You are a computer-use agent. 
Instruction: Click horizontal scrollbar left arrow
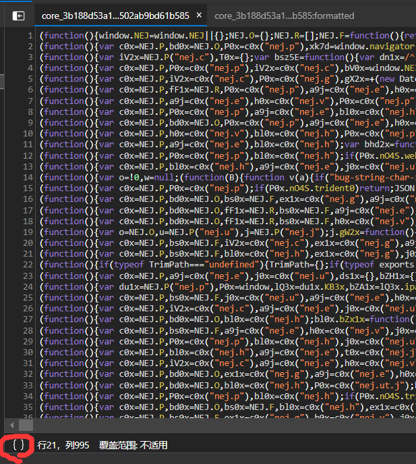[x=12, y=426]
